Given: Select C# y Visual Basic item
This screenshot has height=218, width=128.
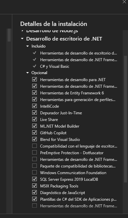Looking at the screenshot, I should point(55,66).
